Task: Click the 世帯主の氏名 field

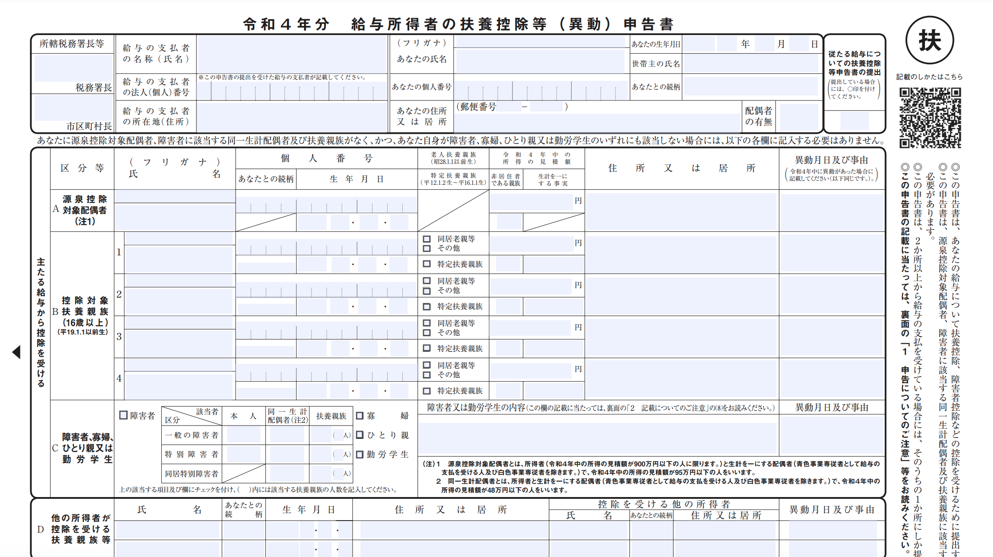Action: (x=751, y=64)
